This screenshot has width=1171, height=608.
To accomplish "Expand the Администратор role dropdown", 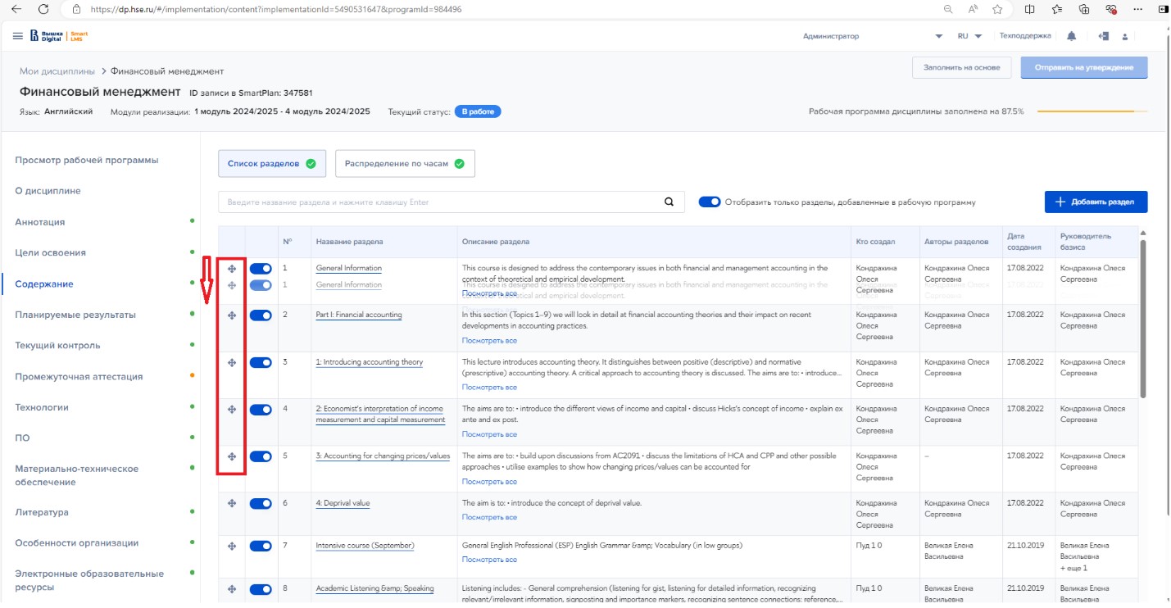I will coord(938,36).
